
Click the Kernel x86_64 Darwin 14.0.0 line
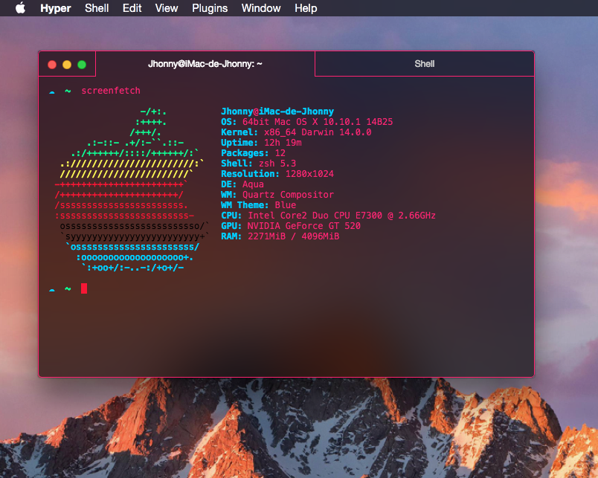(x=296, y=132)
